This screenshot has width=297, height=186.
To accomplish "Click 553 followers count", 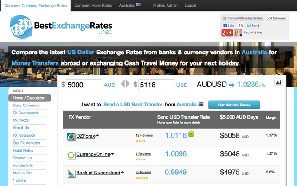I will pyautogui.click(x=276, y=18).
